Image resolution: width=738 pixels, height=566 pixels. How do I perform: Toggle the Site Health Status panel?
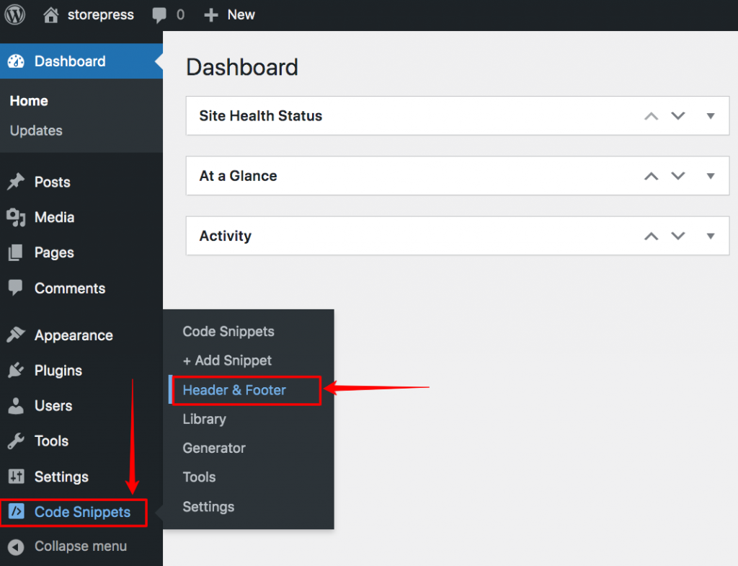tap(711, 116)
